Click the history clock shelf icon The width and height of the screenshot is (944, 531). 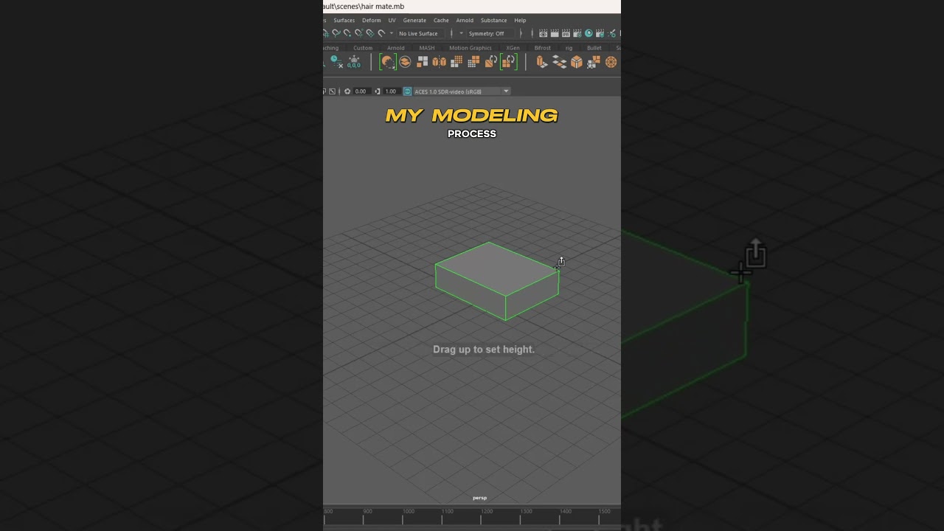click(x=336, y=61)
